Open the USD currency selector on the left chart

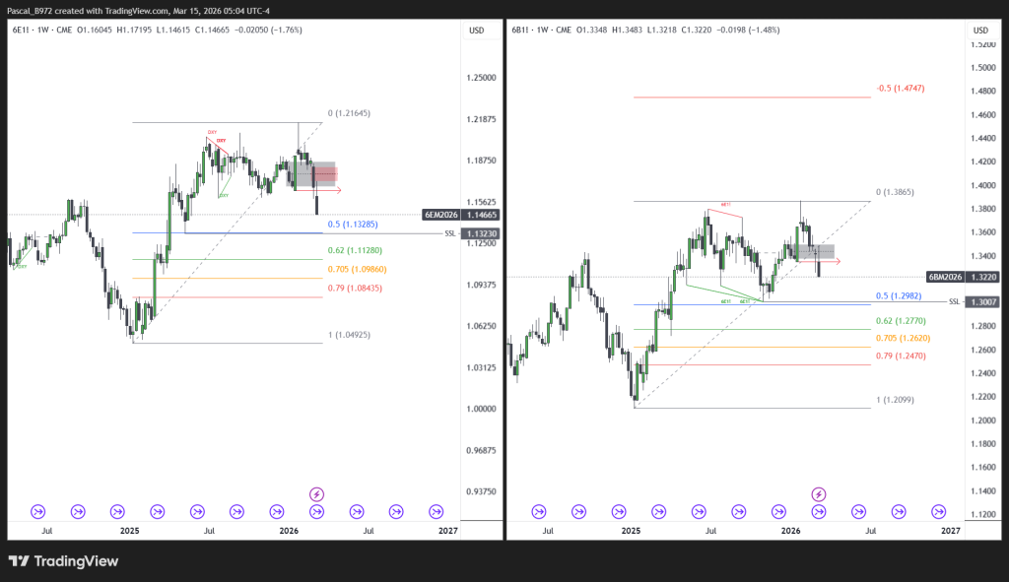[477, 31]
